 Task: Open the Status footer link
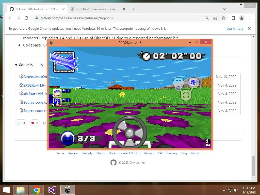click(101, 153)
